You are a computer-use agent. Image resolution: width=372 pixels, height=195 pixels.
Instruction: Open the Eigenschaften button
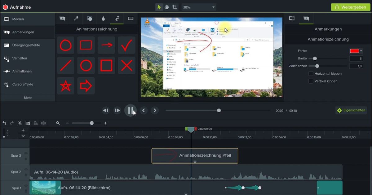351,110
